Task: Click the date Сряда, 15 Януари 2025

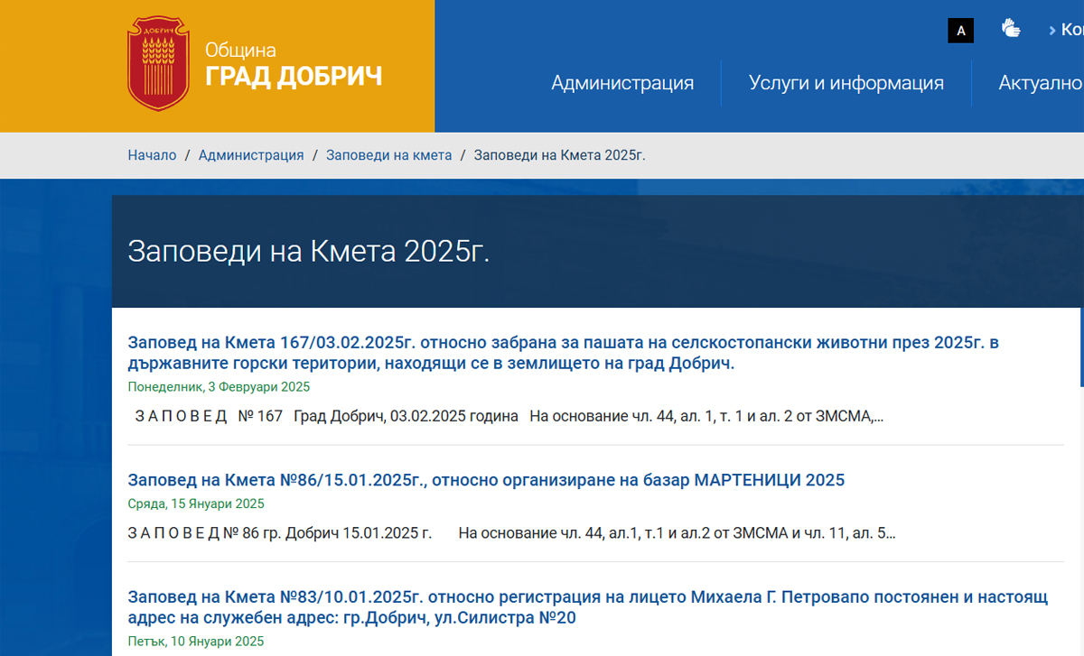Action: (x=196, y=504)
